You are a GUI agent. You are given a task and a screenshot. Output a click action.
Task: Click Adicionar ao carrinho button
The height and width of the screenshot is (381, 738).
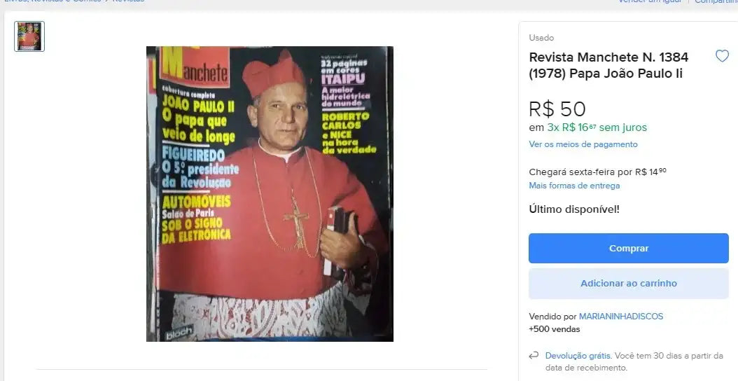628,284
